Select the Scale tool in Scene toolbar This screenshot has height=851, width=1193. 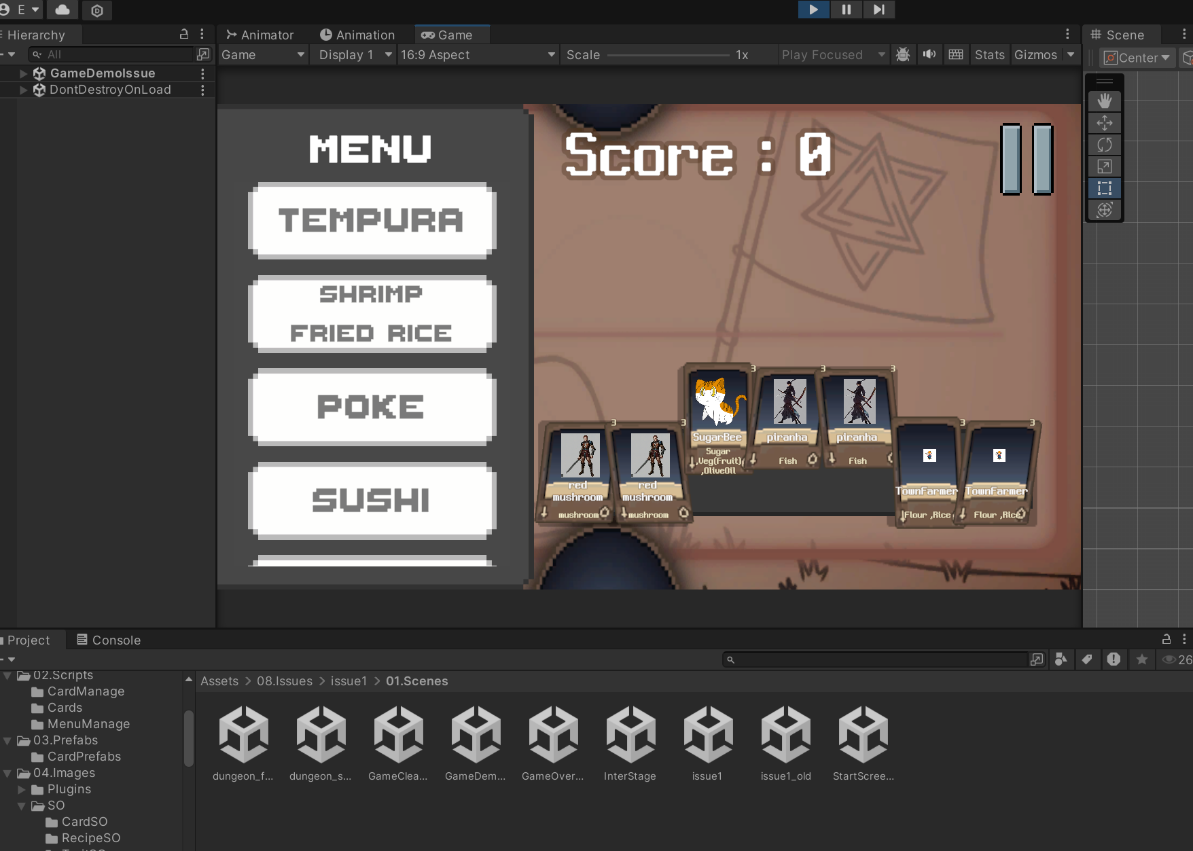[x=1105, y=166]
